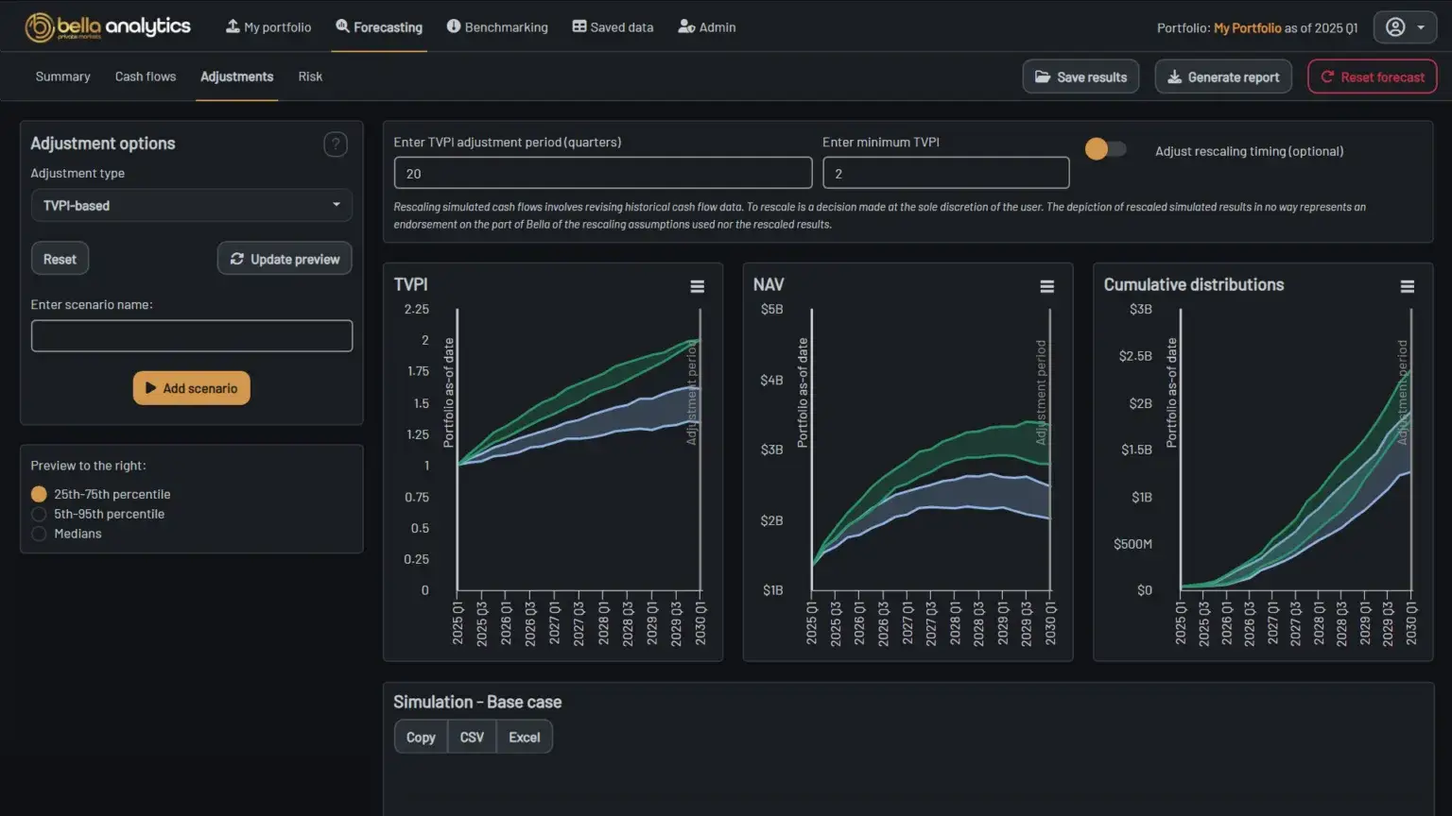
Task: Export simulation to Excel
Action: coord(525,738)
